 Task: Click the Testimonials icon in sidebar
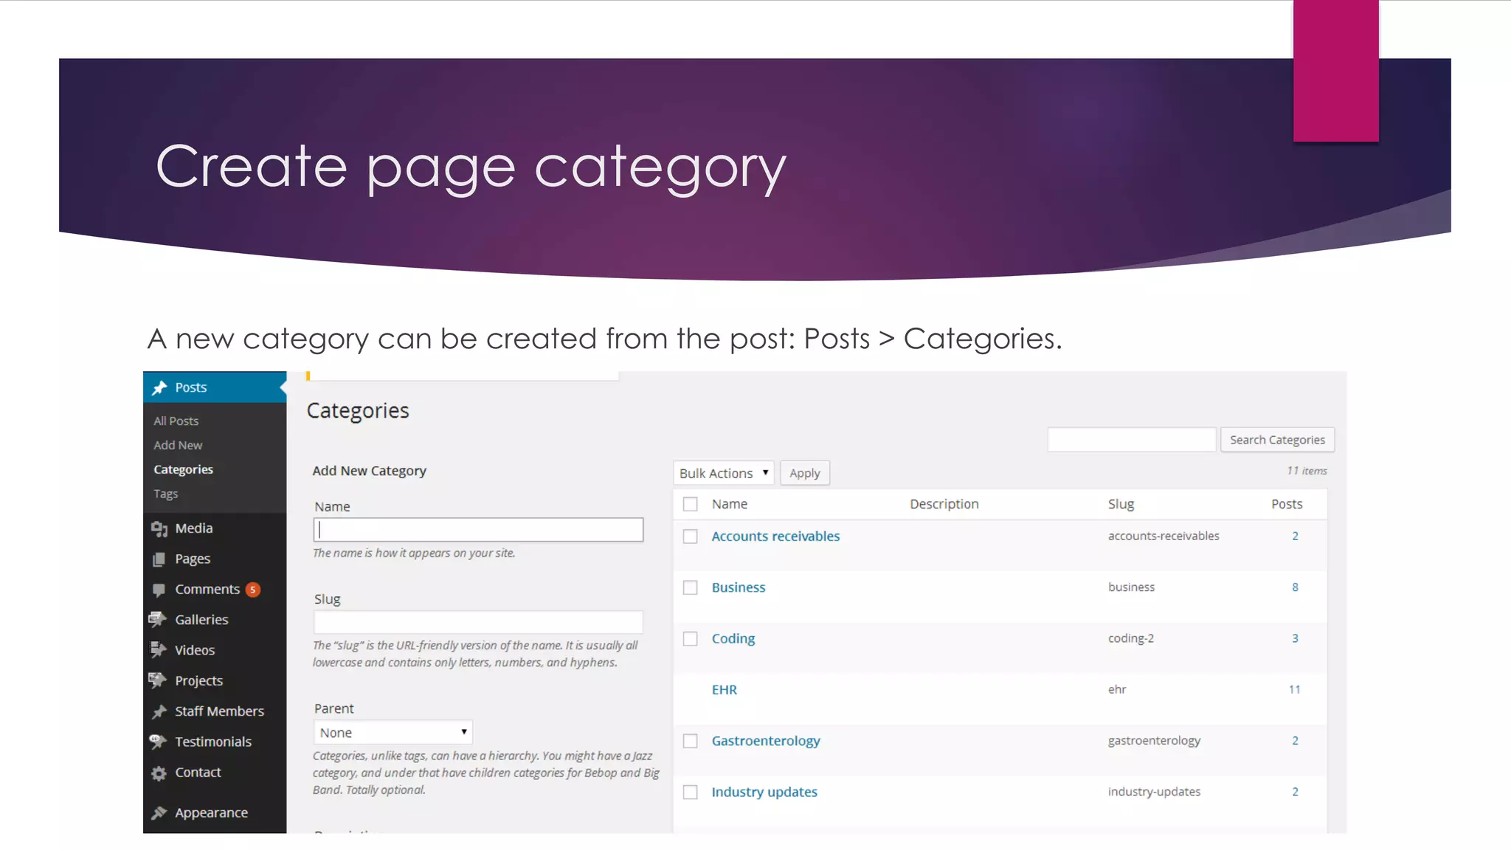point(158,742)
